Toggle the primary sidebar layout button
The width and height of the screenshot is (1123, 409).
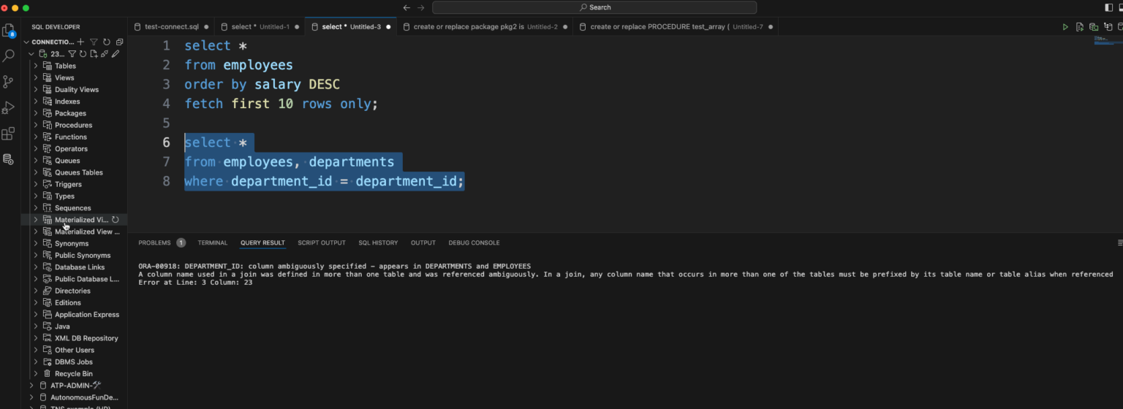1109,7
